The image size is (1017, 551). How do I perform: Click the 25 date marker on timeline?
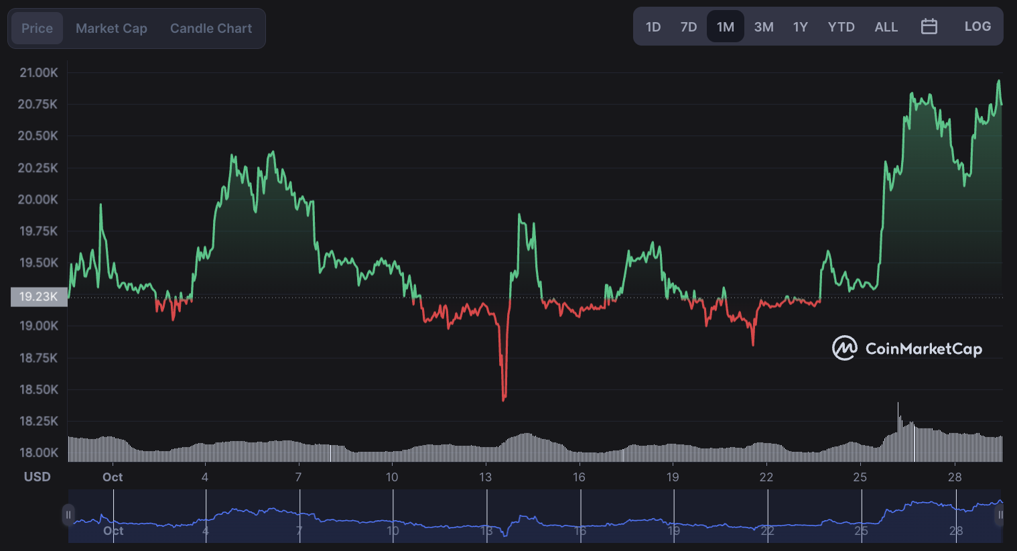point(860,477)
